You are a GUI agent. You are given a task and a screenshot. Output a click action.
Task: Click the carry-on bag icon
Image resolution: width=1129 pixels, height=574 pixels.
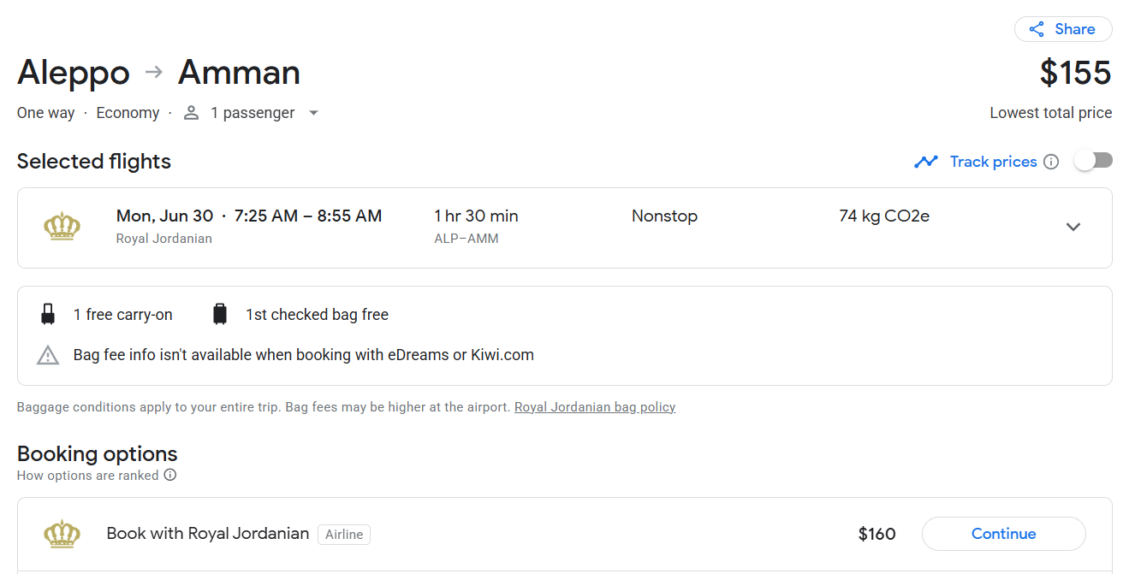[48, 315]
